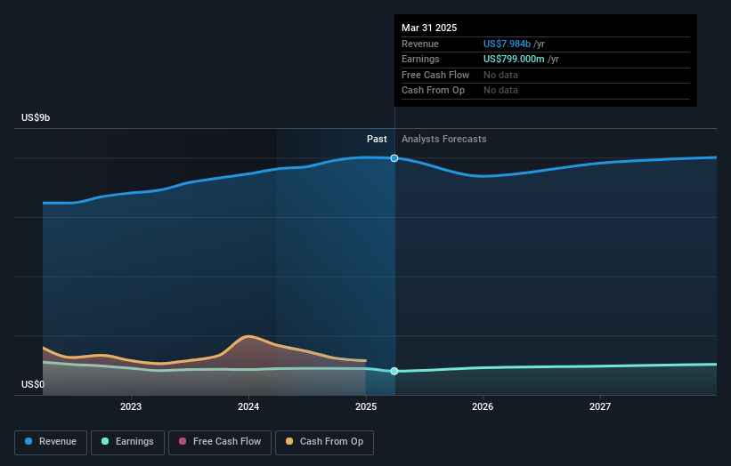The width and height of the screenshot is (731, 466).
Task: Toggle the Earnings legend button
Action: [x=127, y=442]
